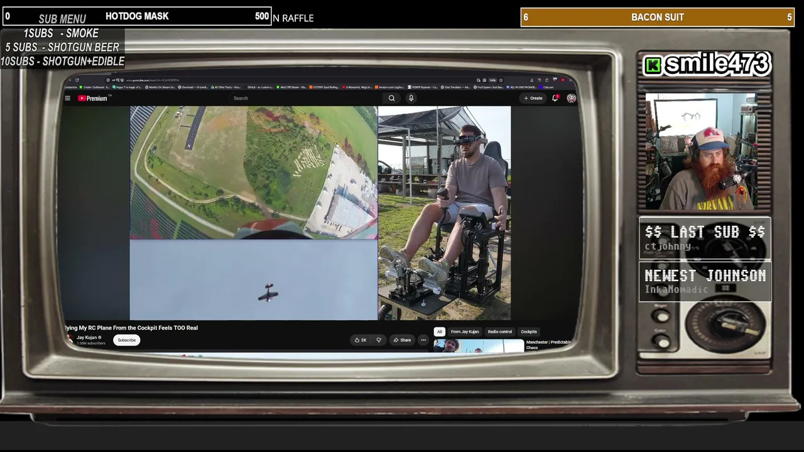Open the YouTube hamburger guide menu
804x452 pixels.
(x=68, y=98)
